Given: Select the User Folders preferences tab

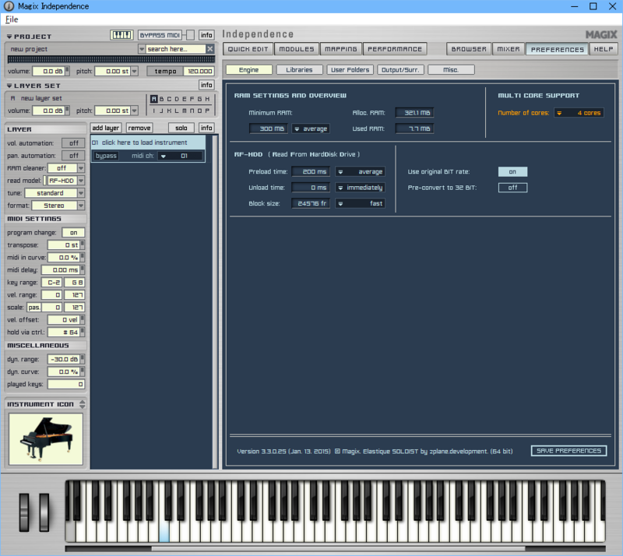Looking at the screenshot, I should tap(350, 70).
